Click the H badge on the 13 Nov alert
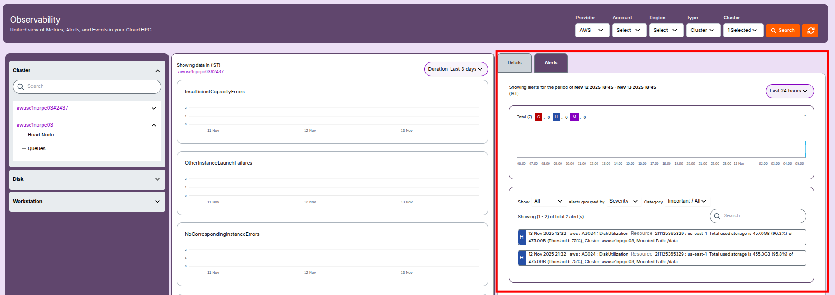Screen dimensions: 835x295 (522, 237)
